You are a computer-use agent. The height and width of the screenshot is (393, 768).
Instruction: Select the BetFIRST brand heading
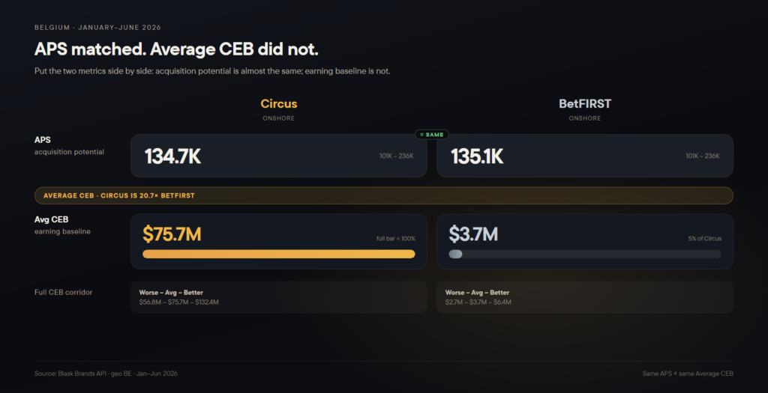[x=585, y=103]
